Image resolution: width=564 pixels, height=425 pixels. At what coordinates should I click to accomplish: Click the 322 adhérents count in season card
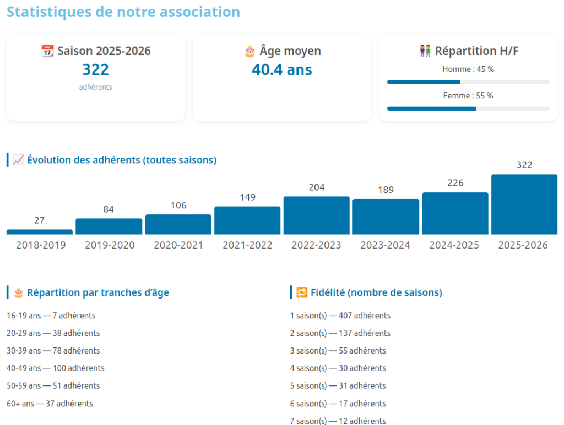(95, 70)
